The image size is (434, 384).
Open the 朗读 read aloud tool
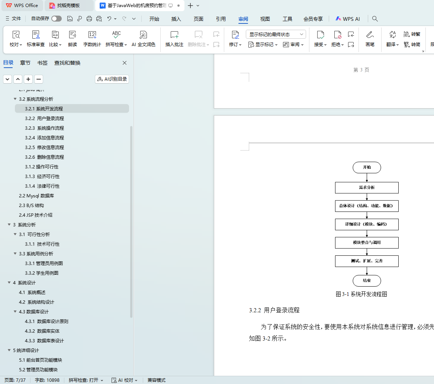pos(73,35)
